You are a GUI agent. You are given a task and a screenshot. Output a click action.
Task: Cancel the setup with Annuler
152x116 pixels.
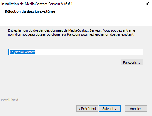(136, 109)
